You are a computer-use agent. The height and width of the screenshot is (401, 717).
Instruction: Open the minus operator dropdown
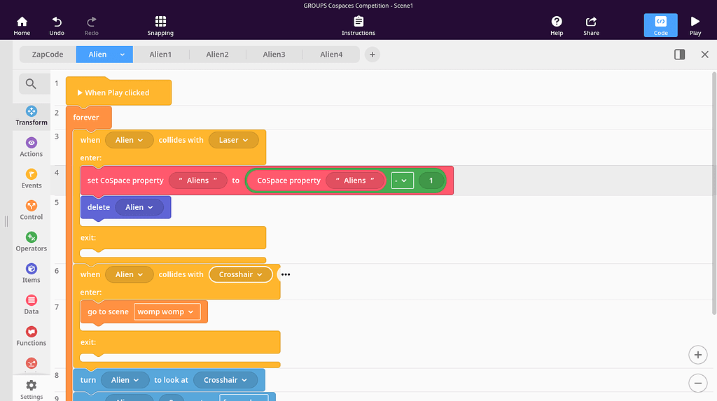[403, 181]
